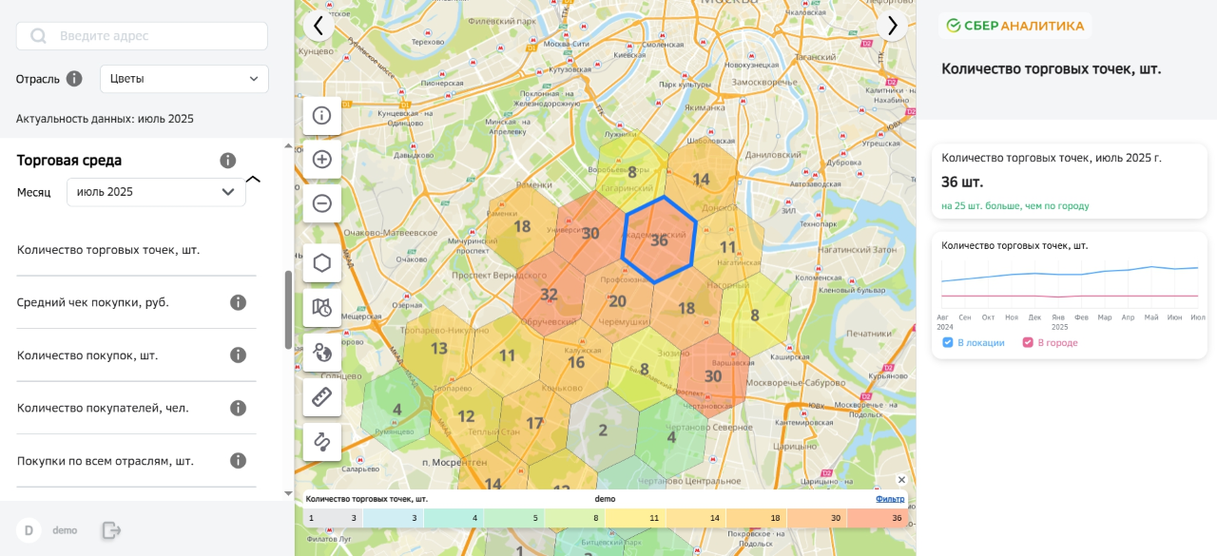Zoom out of the map

coord(322,203)
